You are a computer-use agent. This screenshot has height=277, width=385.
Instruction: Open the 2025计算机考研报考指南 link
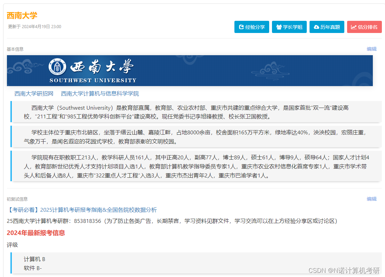point(82,210)
